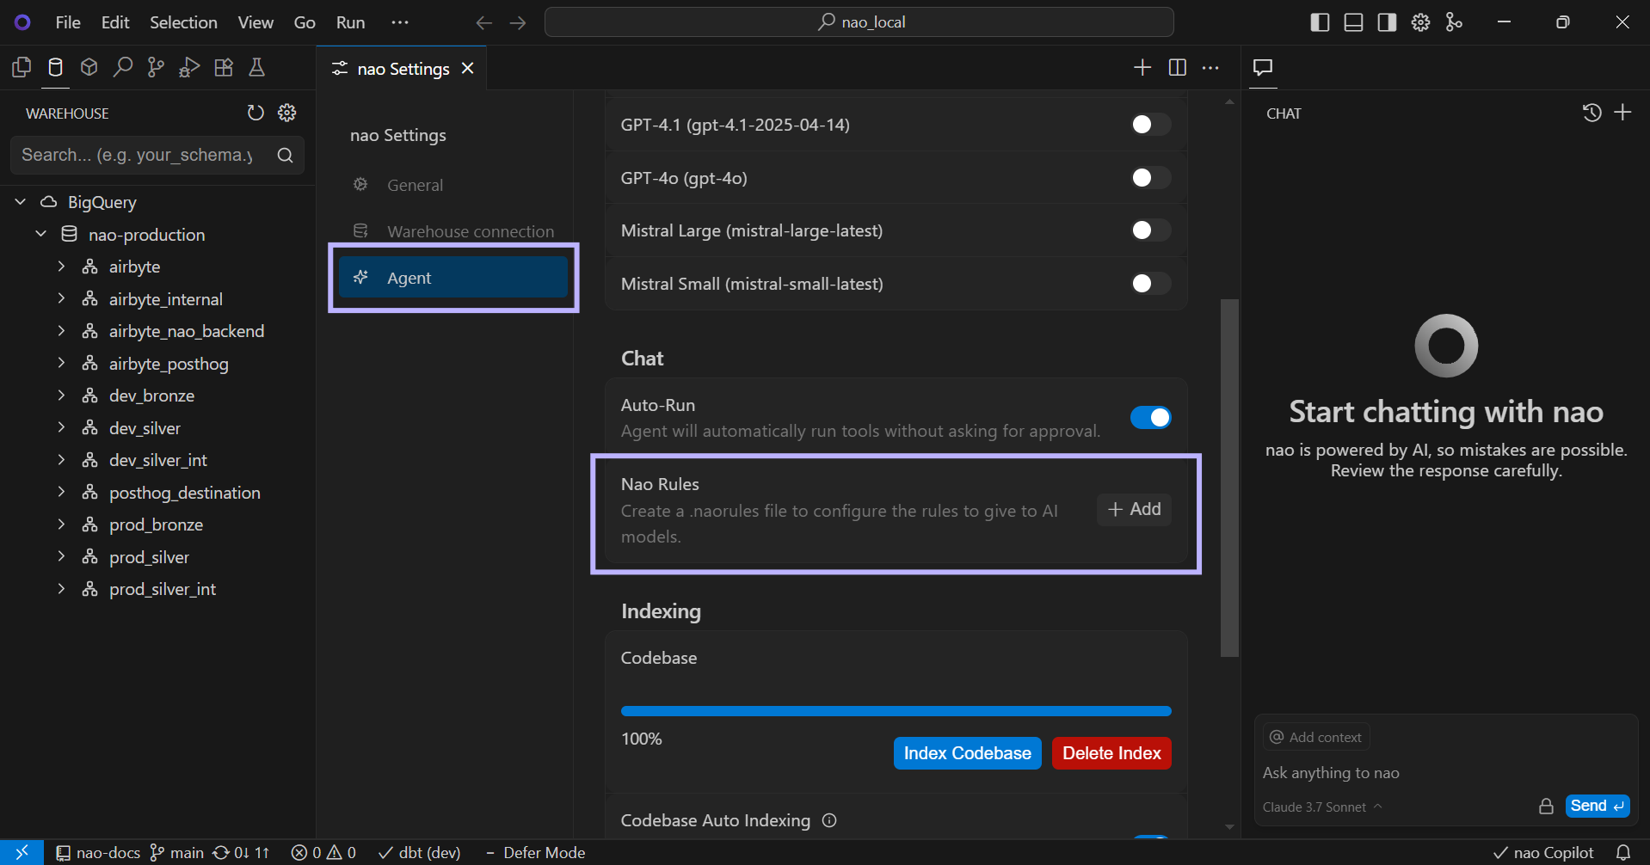
Task: Open the Selection menu
Action: point(183,22)
